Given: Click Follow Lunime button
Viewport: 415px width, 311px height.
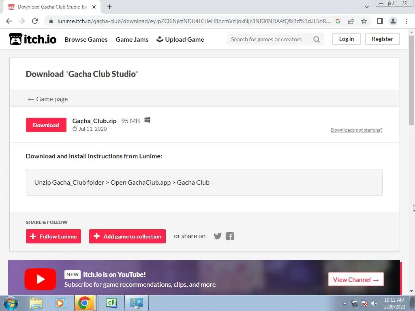Looking at the screenshot, I should pyautogui.click(x=53, y=236).
